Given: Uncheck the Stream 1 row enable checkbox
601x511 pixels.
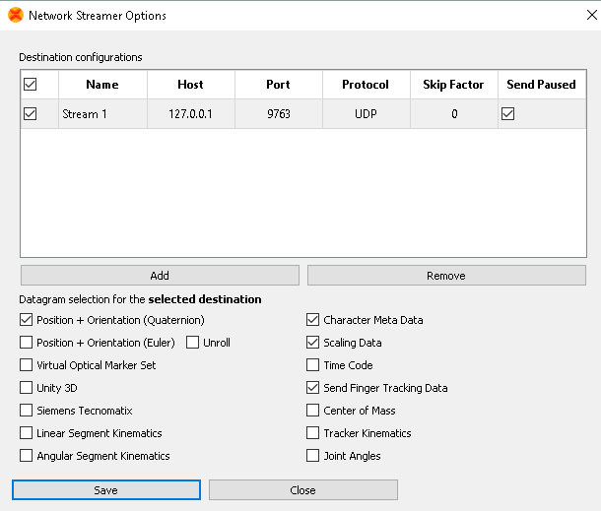Looking at the screenshot, I should [x=30, y=114].
